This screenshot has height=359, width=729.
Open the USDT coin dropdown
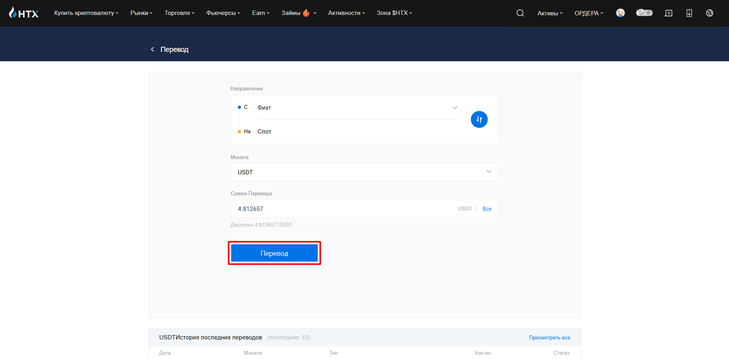coord(364,172)
